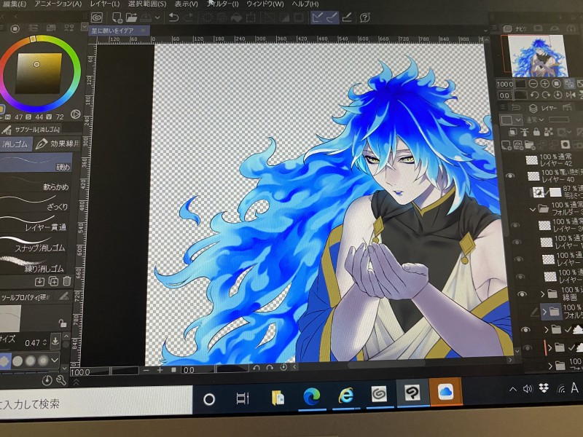Screen dimensions: 583x437
Task: Click the Delete sub tool trash icon
Action: [x=67, y=281]
